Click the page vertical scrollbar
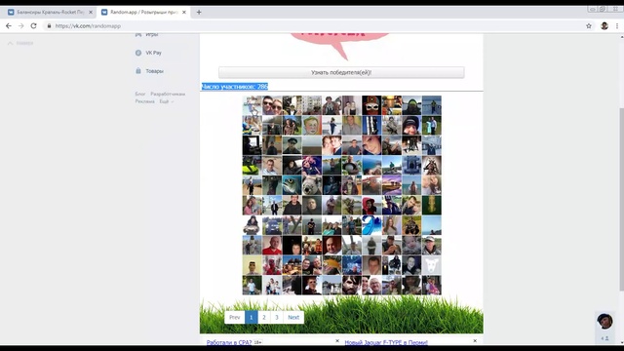Image resolution: width=624 pixels, height=351 pixels. 622,199
